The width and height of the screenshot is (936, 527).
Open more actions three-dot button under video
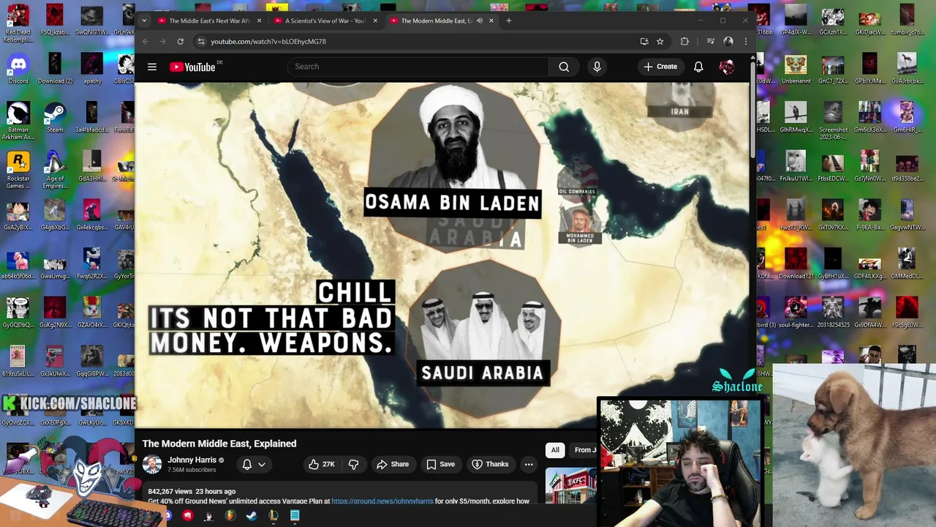point(529,464)
